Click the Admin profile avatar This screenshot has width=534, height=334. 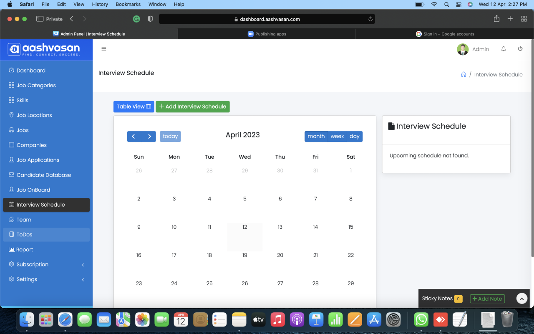tap(463, 49)
